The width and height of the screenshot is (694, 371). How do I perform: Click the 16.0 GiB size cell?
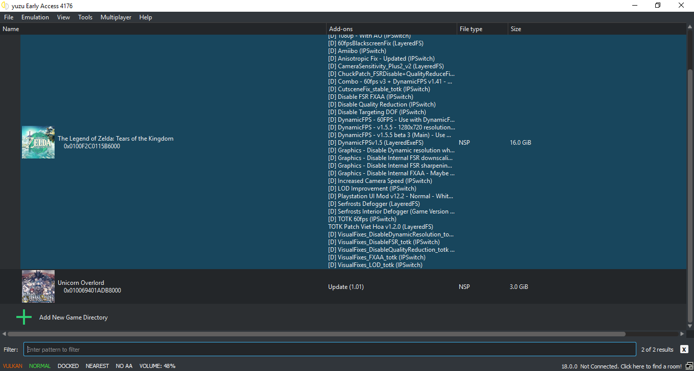tap(520, 143)
